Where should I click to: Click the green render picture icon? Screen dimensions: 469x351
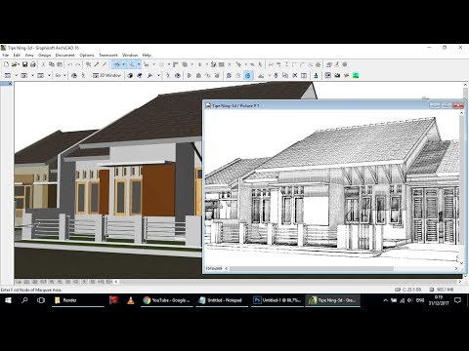click(x=356, y=75)
